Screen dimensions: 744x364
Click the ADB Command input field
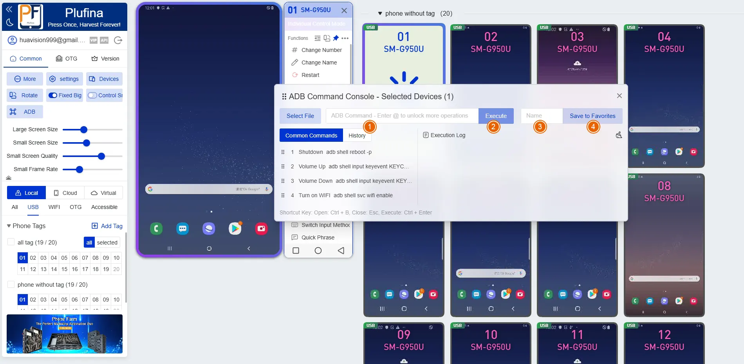tap(402, 116)
